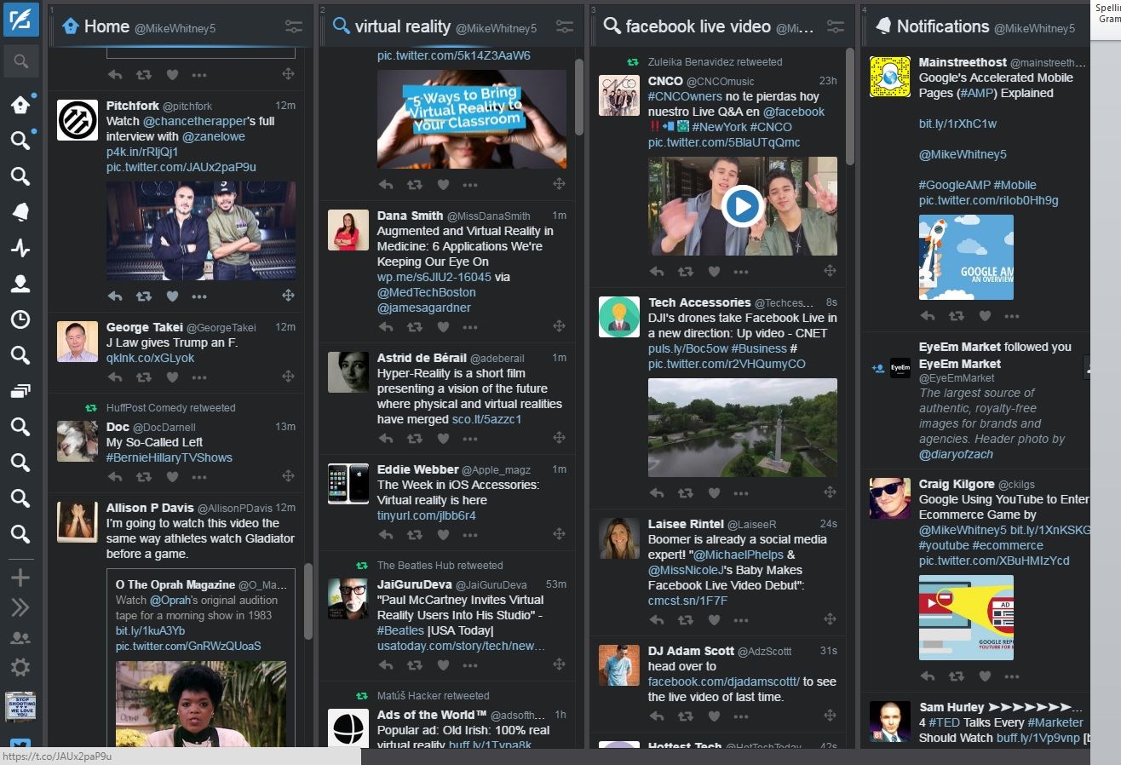Like Dana Smith's tweet
This screenshot has height=765, width=1121.
pos(443,326)
